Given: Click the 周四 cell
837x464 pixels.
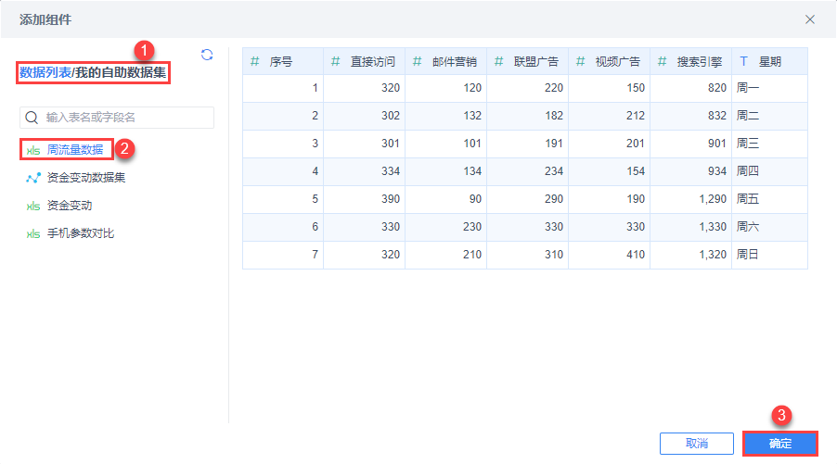Looking at the screenshot, I should click(x=770, y=171).
